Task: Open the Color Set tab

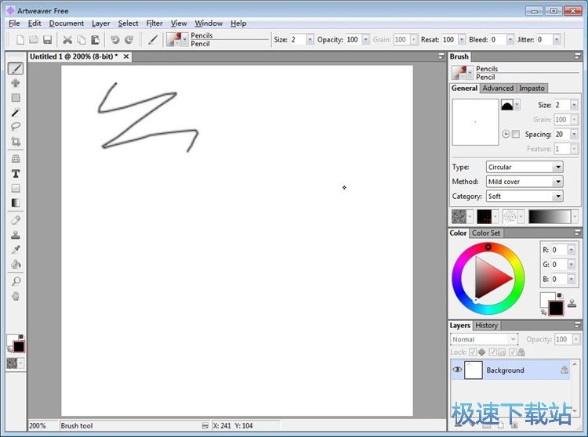Action: click(x=485, y=233)
